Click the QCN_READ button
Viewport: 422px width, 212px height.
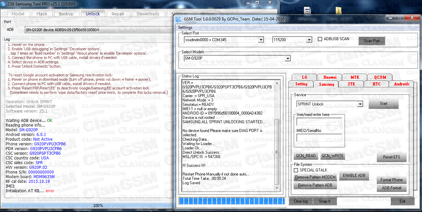pyautogui.click(x=306, y=156)
